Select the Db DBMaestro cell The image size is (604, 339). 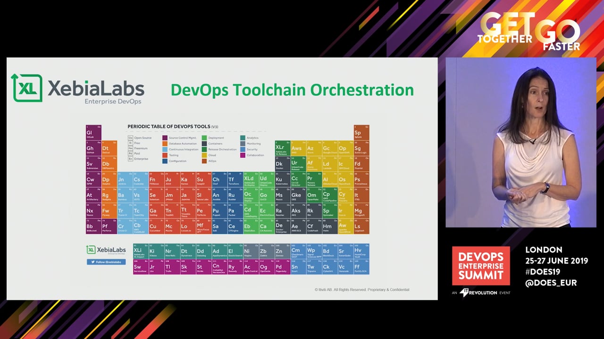point(109,163)
